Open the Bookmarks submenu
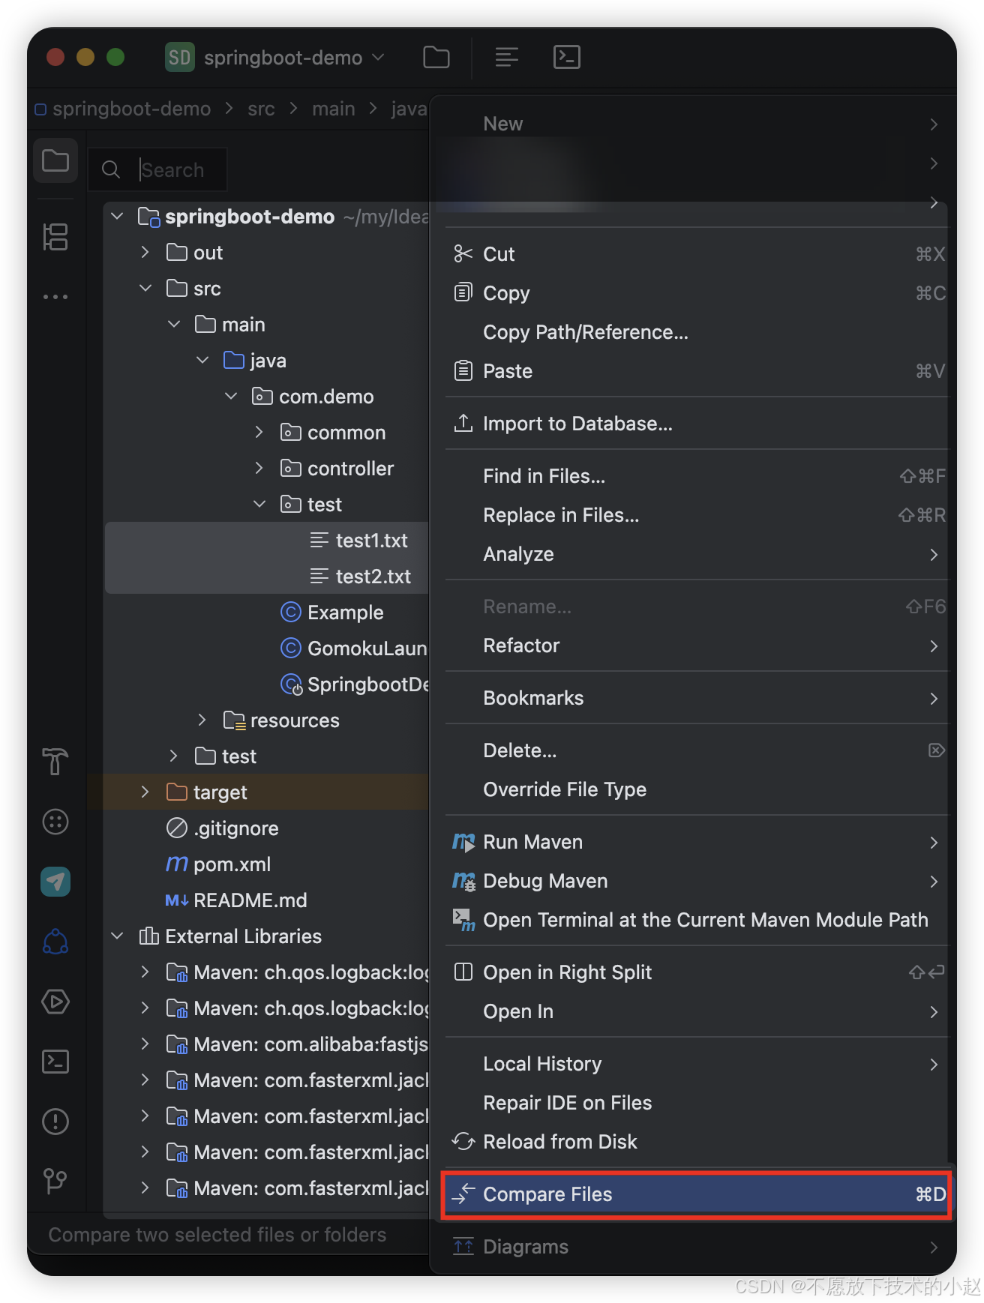 [x=696, y=698]
